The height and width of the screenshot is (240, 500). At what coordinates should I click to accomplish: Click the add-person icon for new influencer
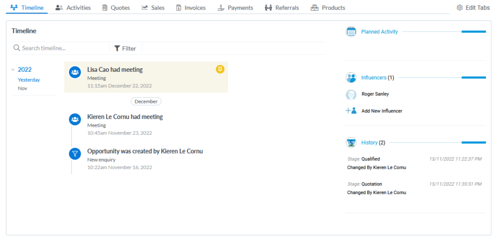click(351, 111)
